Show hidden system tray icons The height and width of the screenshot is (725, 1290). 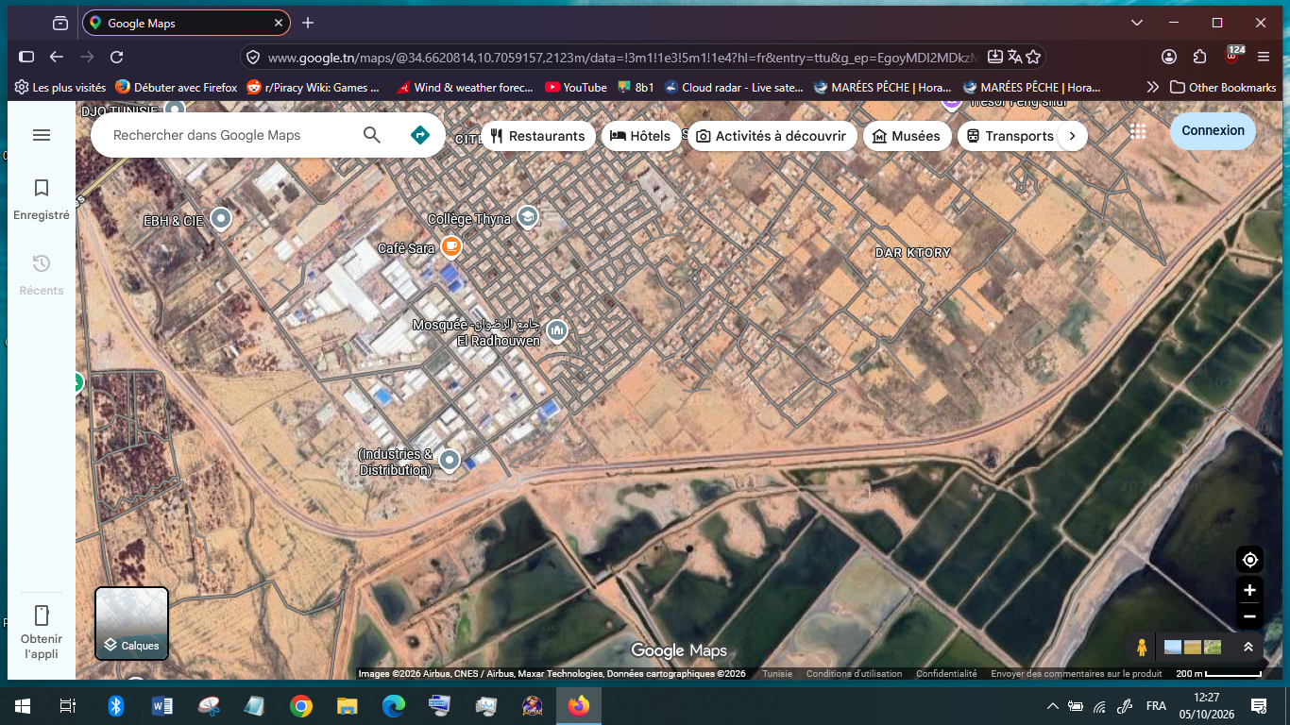pos(1053,706)
